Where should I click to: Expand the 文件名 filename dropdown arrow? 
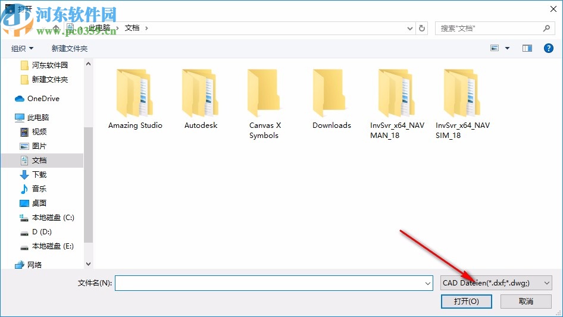click(428, 283)
